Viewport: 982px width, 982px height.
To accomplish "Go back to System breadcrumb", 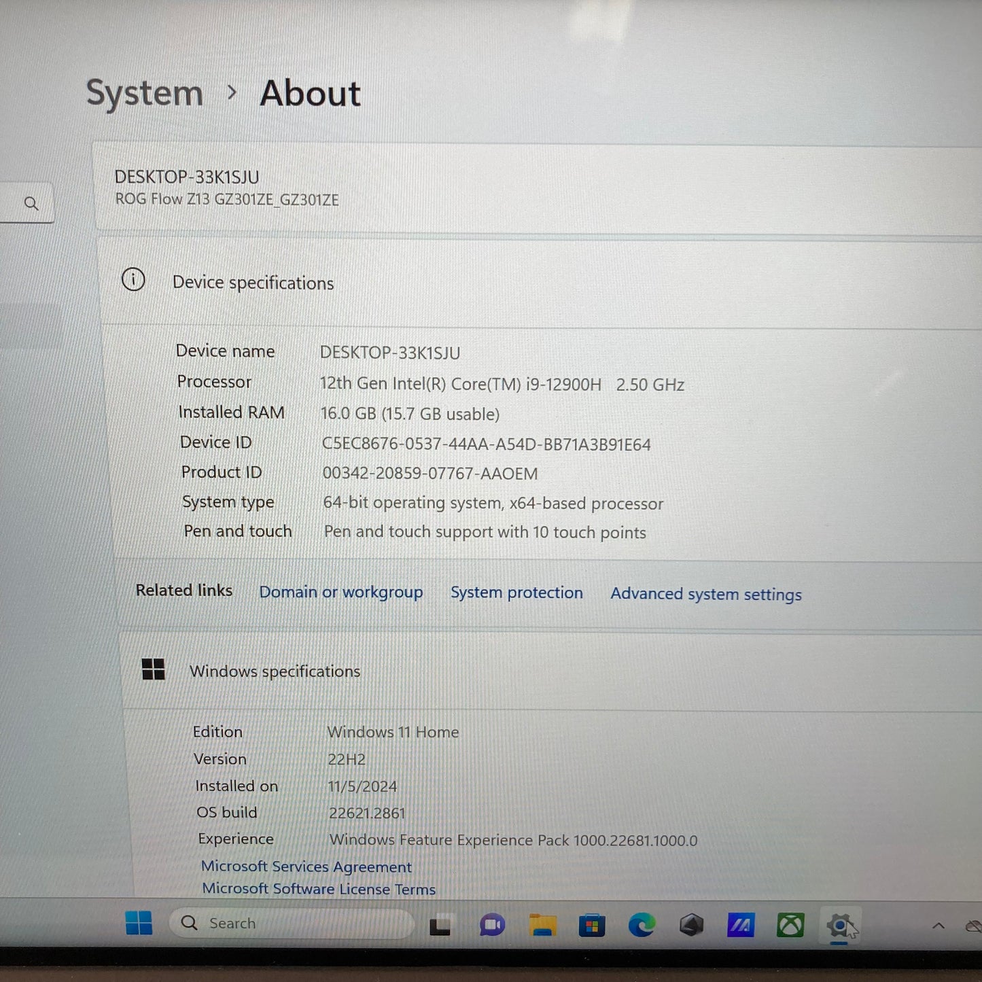I will (144, 93).
